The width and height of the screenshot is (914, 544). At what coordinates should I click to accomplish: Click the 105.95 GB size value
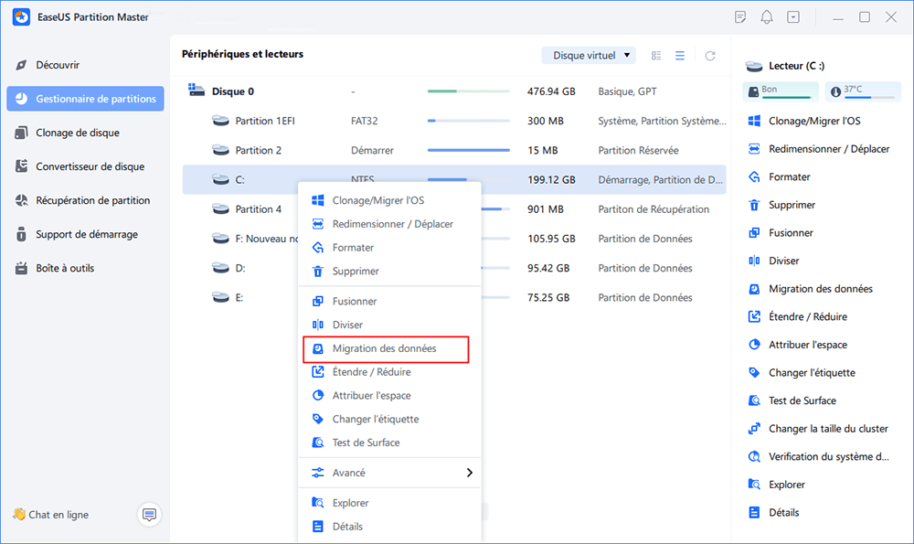click(551, 239)
